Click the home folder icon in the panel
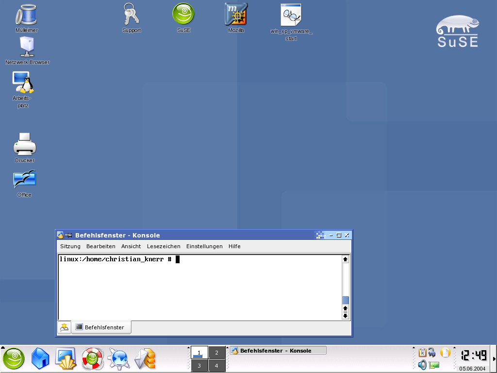The image size is (497, 373). click(40, 359)
